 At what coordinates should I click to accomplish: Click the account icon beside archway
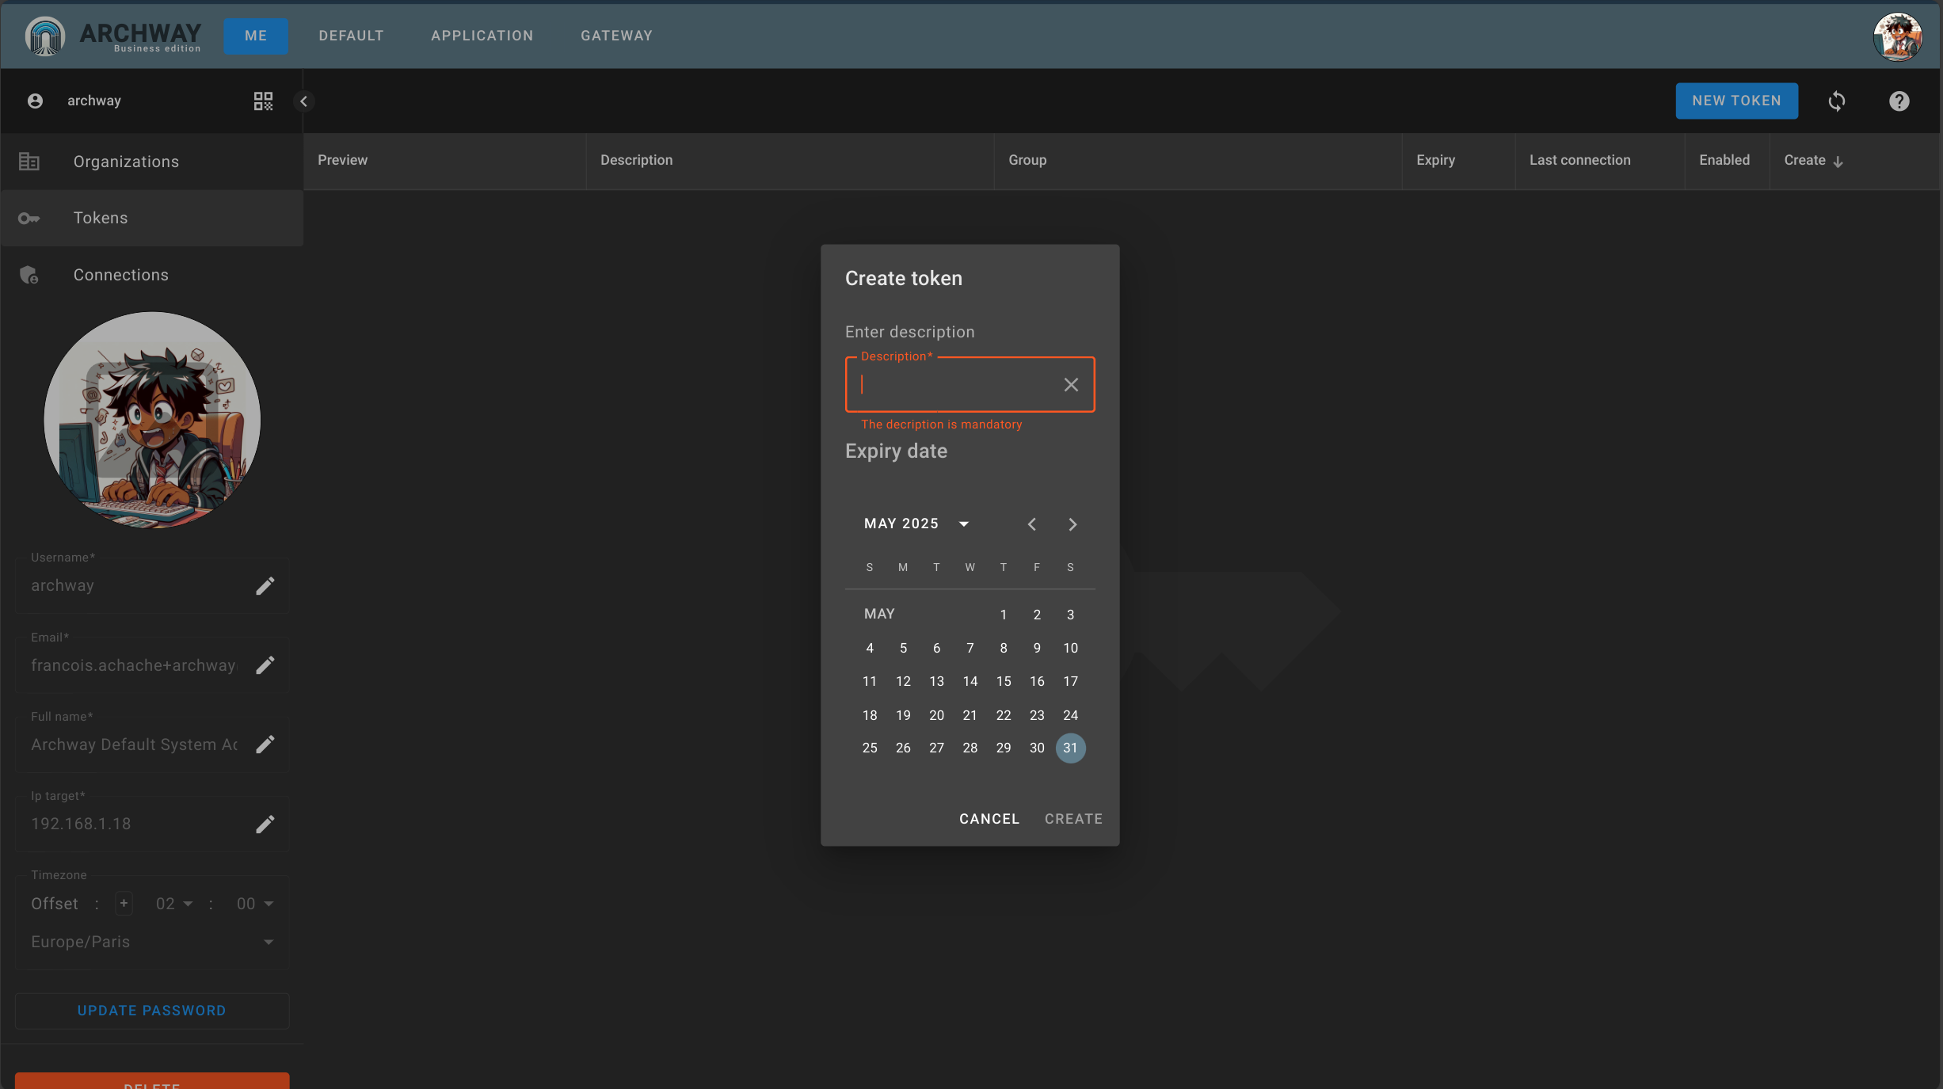(x=35, y=101)
